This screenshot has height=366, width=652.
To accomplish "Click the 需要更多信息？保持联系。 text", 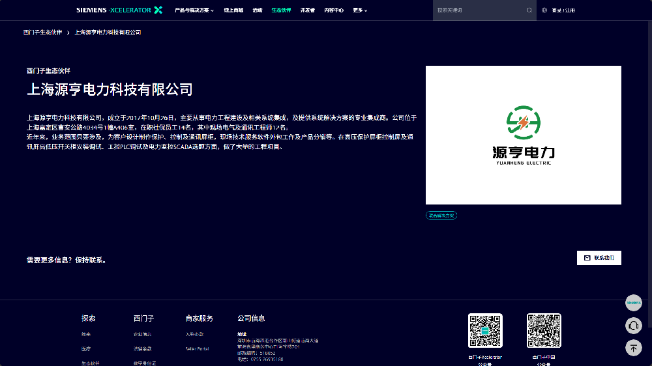I will pyautogui.click(x=67, y=260).
